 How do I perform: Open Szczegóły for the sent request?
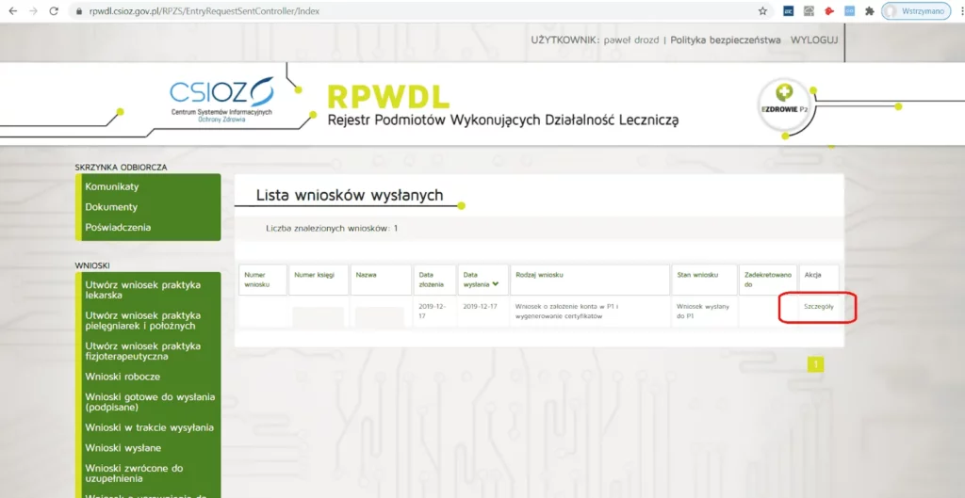coord(818,307)
